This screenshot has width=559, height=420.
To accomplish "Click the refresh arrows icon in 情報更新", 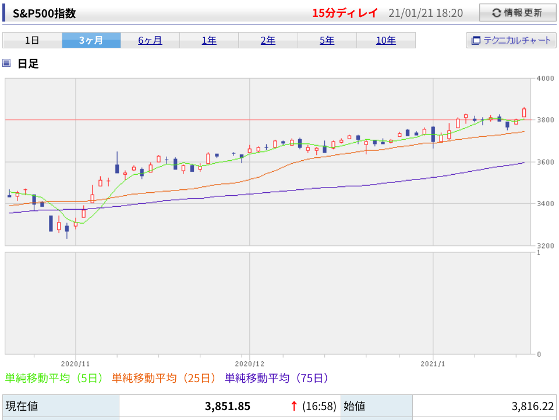I will point(497,13).
